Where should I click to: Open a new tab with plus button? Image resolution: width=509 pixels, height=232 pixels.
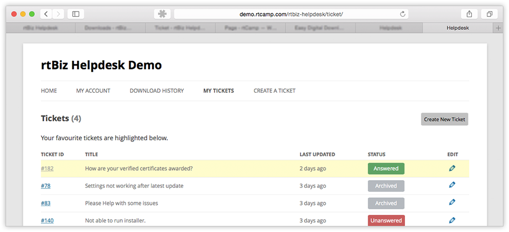coord(498,28)
